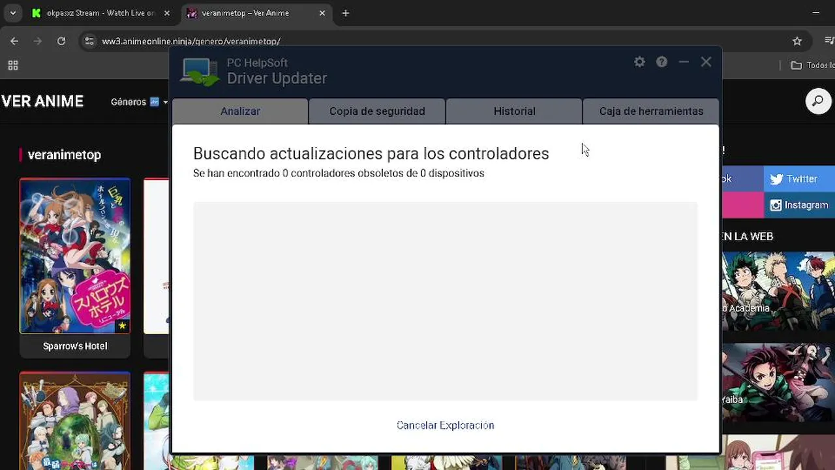The height and width of the screenshot is (470, 835).
Task: Click the veranimetop section heading
Action: (65, 155)
